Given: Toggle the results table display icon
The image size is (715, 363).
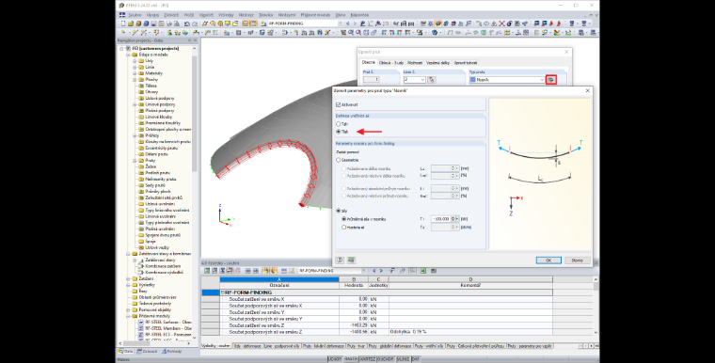Looking at the screenshot, I should [253, 24].
